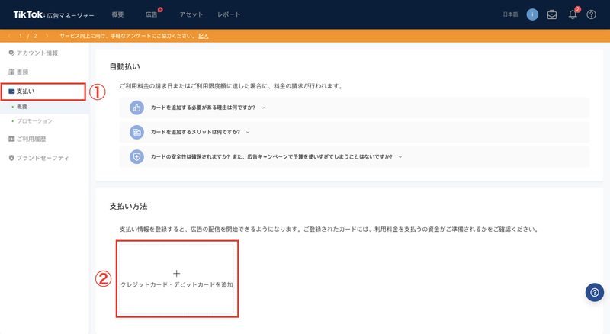Expand カードの安全性は確保されますか? question
This screenshot has width=610, height=334.
pyautogui.click(x=355, y=157)
